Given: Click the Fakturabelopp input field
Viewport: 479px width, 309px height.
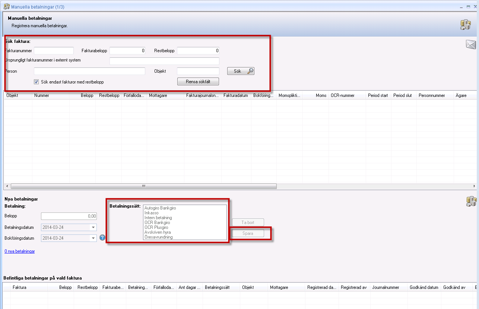Looking at the screenshot, I should pos(127,51).
